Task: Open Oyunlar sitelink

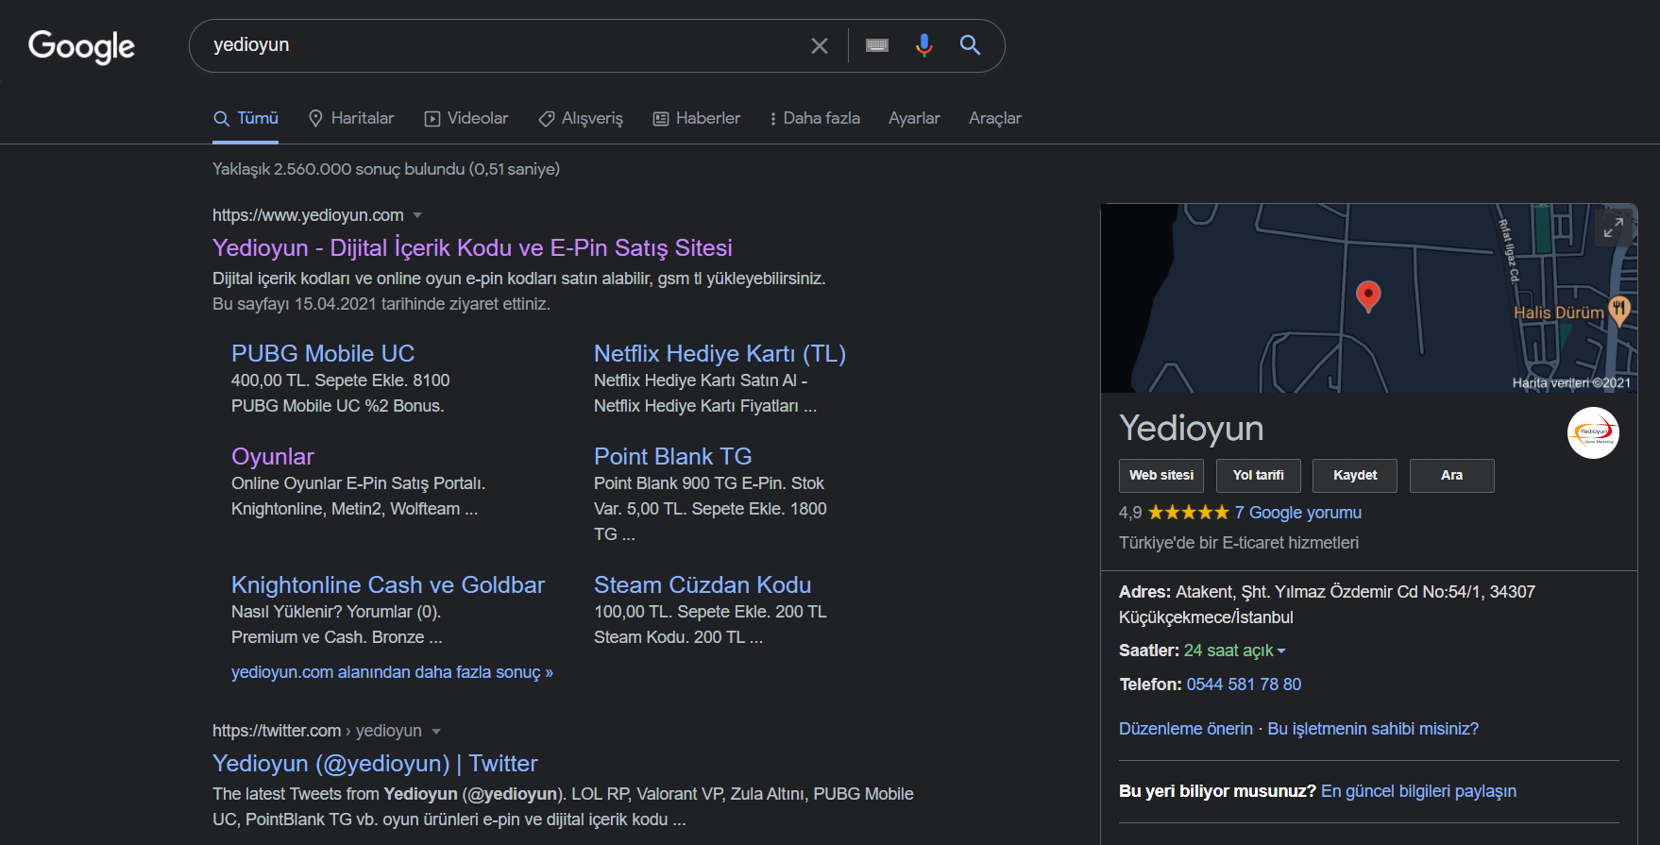Action: [x=273, y=456]
